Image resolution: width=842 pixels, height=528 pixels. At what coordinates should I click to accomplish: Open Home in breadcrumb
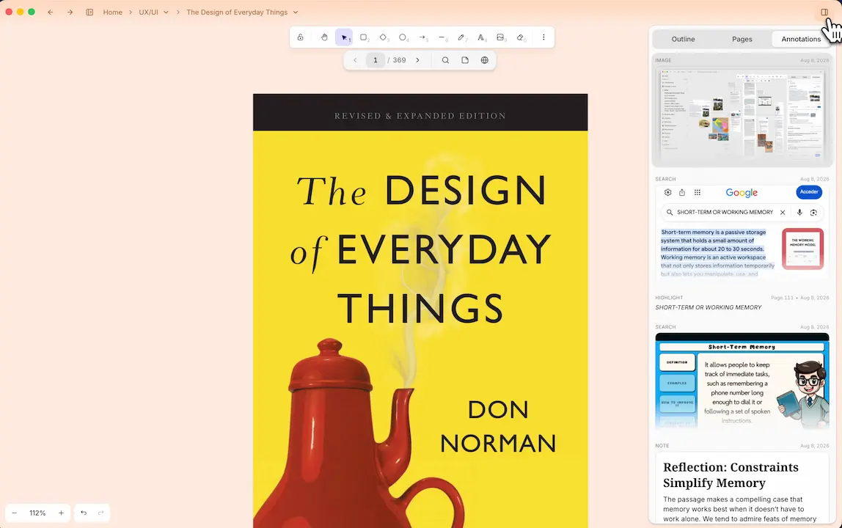tap(113, 12)
